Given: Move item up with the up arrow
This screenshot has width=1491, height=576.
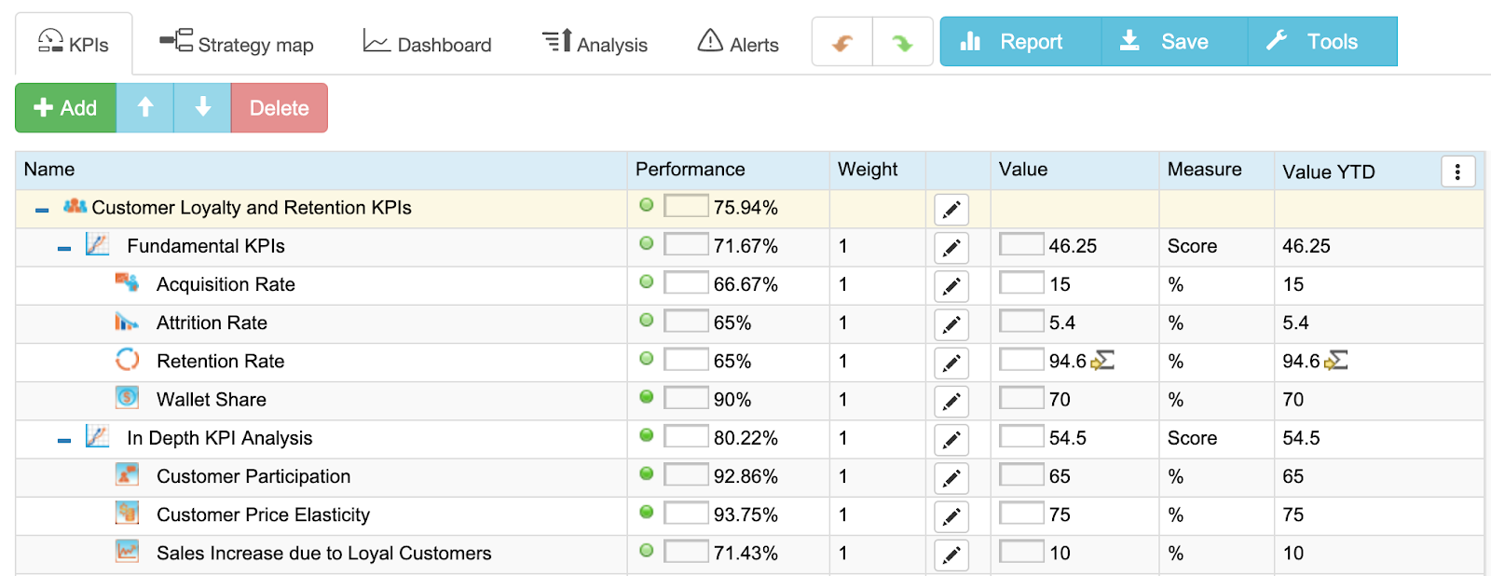Looking at the screenshot, I should (x=145, y=108).
